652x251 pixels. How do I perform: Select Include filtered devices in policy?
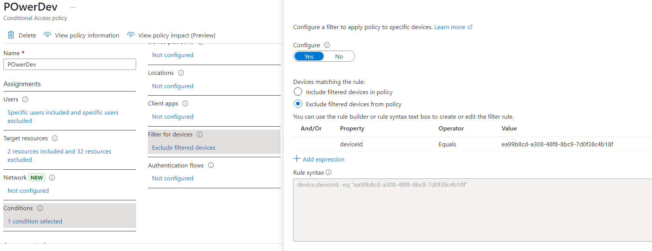[298, 92]
